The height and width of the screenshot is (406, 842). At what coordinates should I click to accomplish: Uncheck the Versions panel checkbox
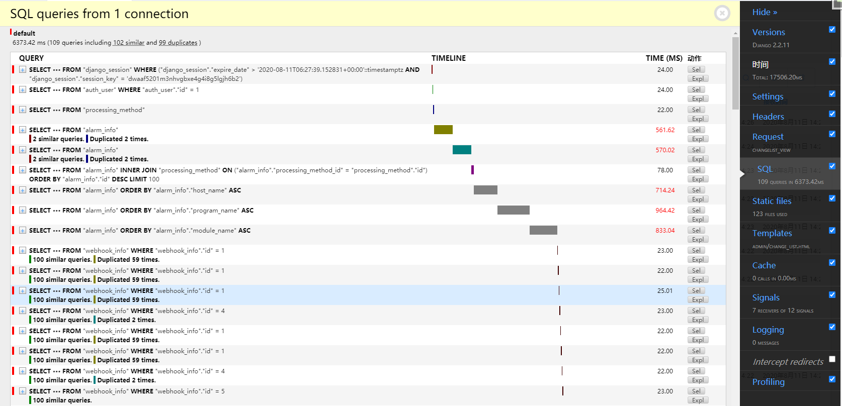832,29
